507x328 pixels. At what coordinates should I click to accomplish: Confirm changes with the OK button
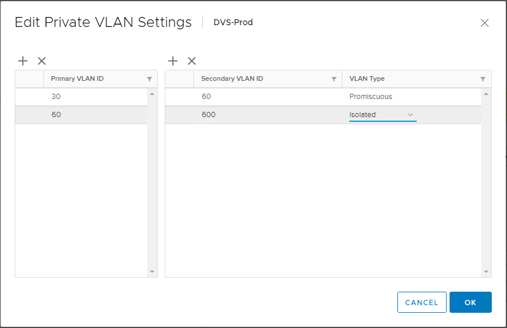tap(470, 302)
